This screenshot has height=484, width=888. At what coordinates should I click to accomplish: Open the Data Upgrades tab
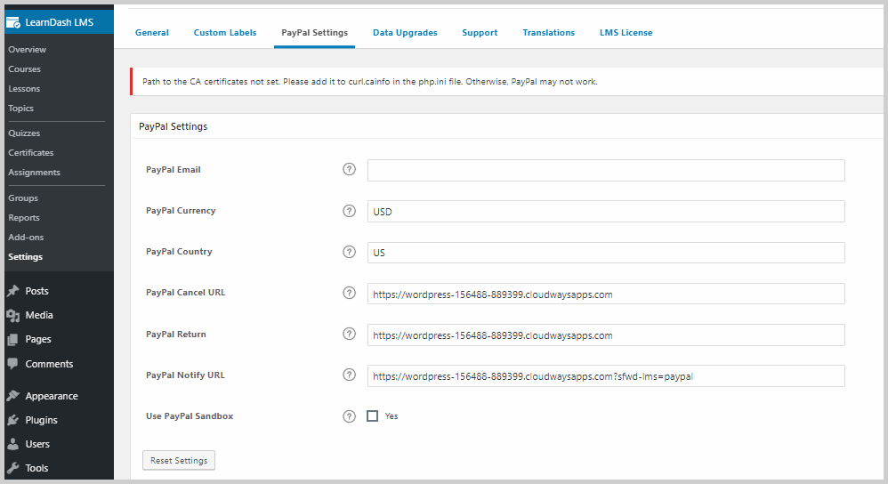pyautogui.click(x=405, y=33)
